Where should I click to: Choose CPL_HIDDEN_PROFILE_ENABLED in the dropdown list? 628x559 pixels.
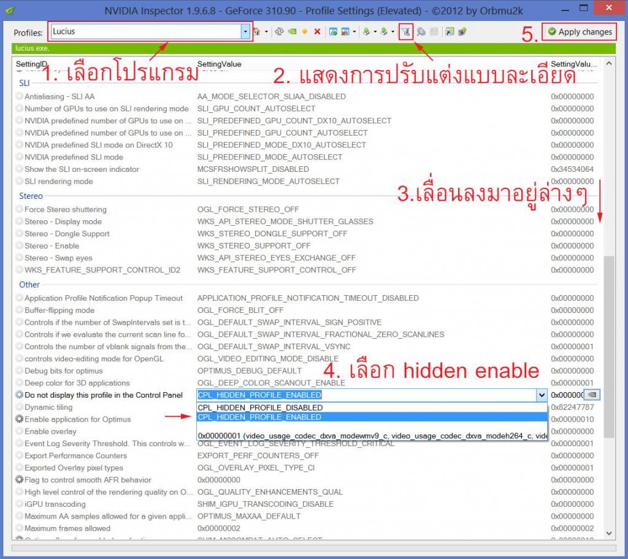(x=260, y=417)
